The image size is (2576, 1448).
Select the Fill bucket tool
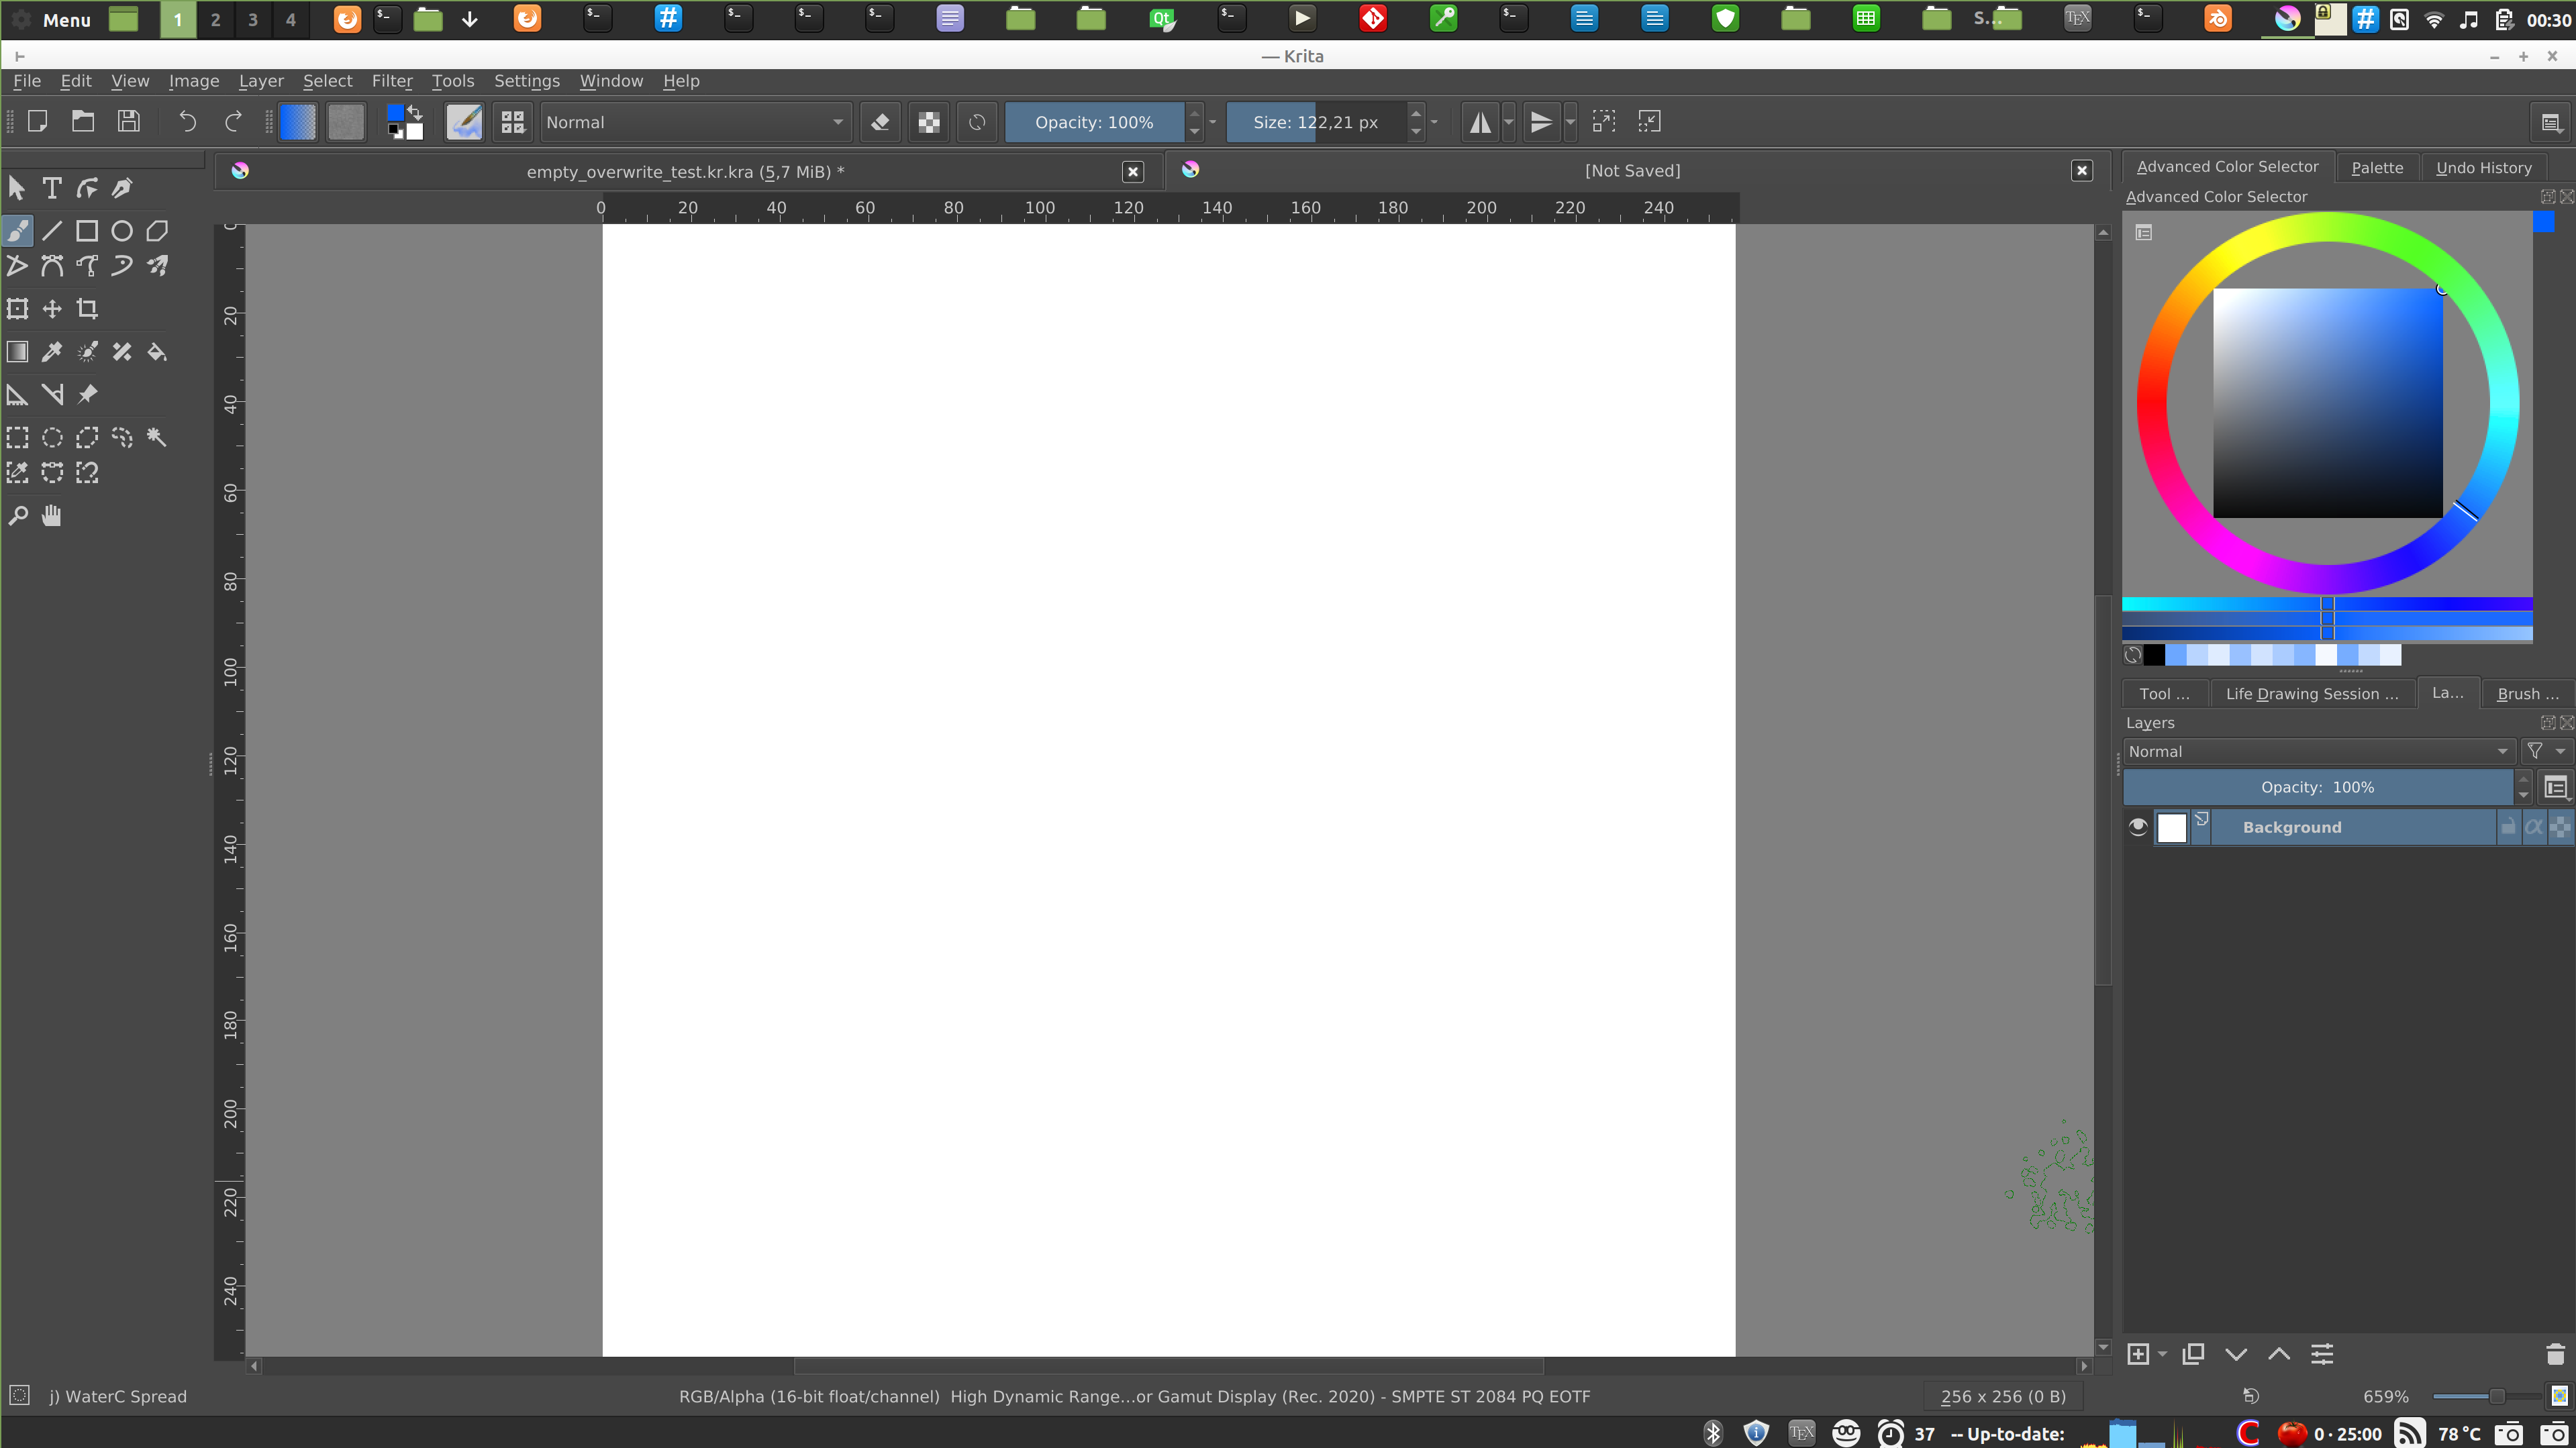coord(157,352)
